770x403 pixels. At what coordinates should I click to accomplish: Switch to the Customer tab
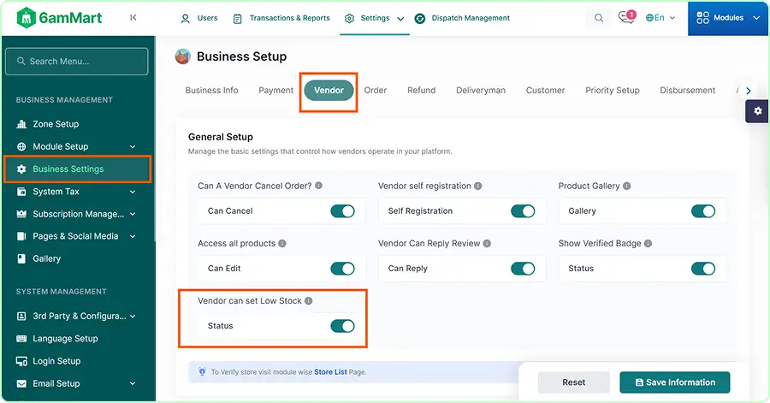[545, 91]
